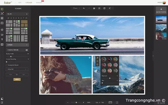Click the zoom target icon on mountain photo

click(x=97, y=64)
